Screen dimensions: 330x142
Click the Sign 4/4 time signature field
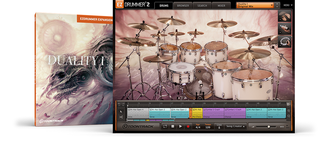pos(198,126)
